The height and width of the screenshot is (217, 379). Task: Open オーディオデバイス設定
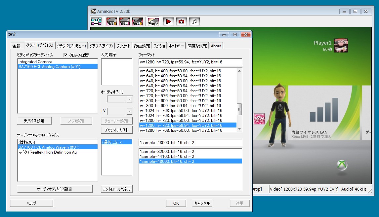pyautogui.click(x=55, y=189)
